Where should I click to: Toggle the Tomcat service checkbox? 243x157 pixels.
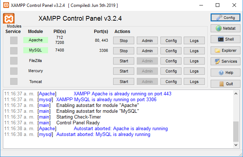14,82
